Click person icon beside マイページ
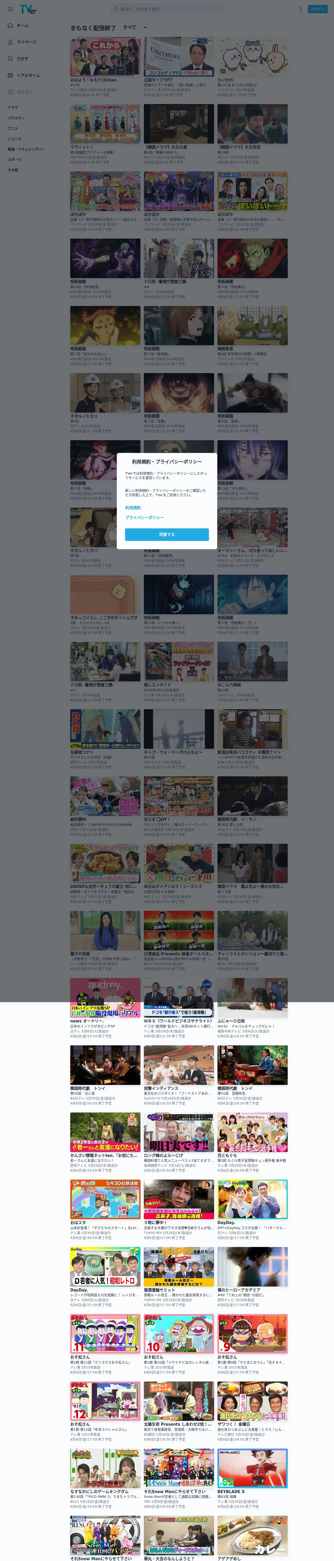The image size is (334, 1561). (x=10, y=42)
